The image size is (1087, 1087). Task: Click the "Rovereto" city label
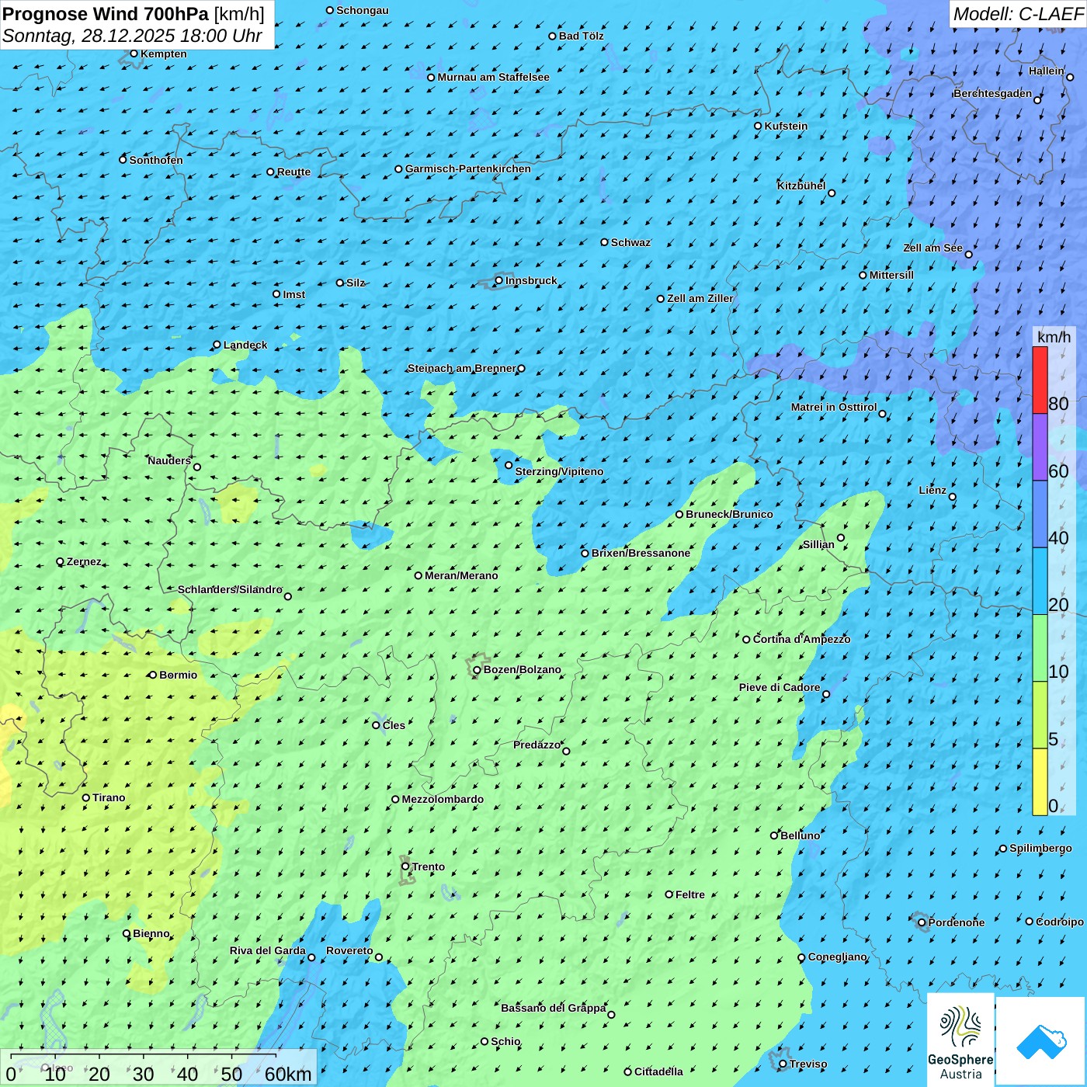click(x=349, y=950)
